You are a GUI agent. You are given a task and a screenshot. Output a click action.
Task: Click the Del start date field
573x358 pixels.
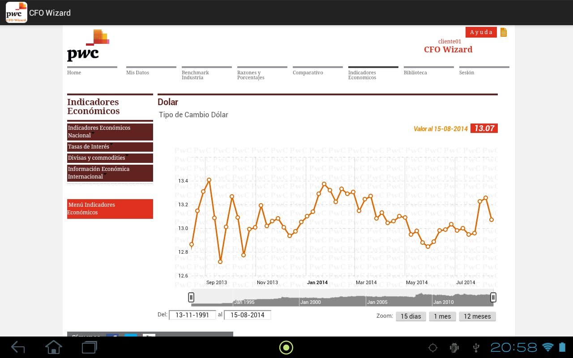(x=192, y=315)
